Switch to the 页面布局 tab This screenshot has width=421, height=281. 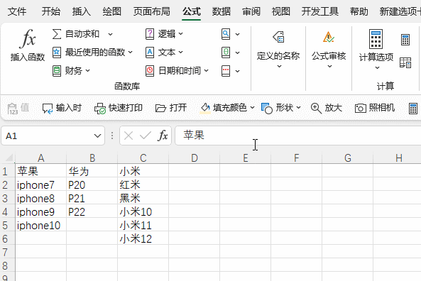pyautogui.click(x=152, y=11)
